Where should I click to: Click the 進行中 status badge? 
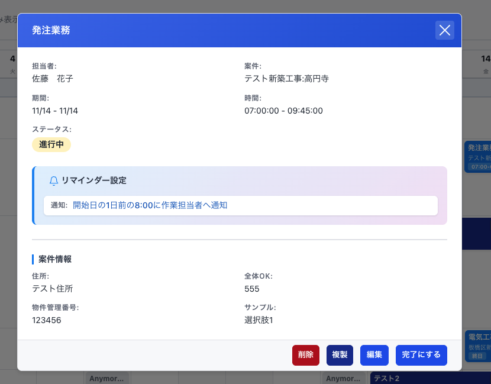51,144
